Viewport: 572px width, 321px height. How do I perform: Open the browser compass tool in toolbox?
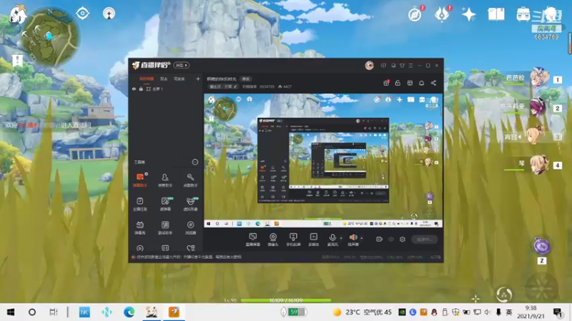pos(190,228)
